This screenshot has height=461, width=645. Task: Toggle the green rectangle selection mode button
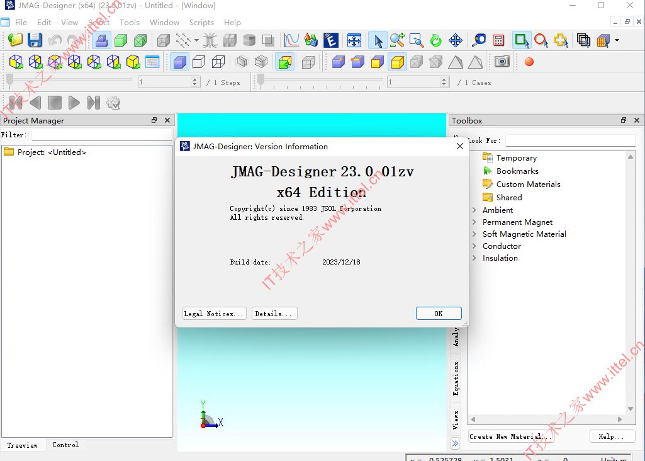click(x=521, y=40)
